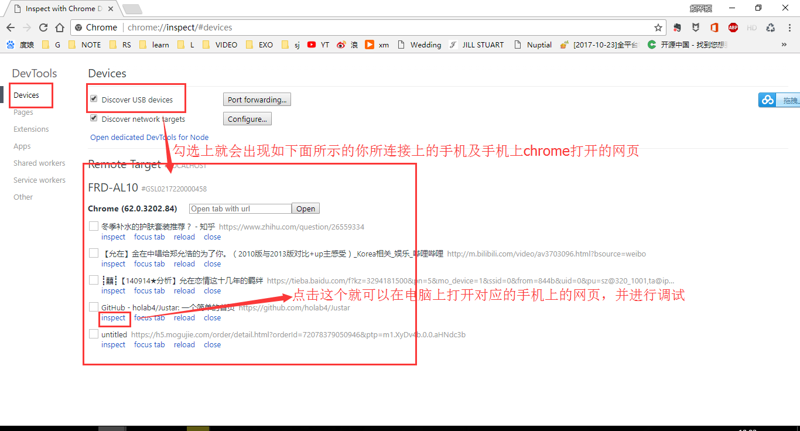Open the Weibo 浪 bookmark

(x=347, y=45)
